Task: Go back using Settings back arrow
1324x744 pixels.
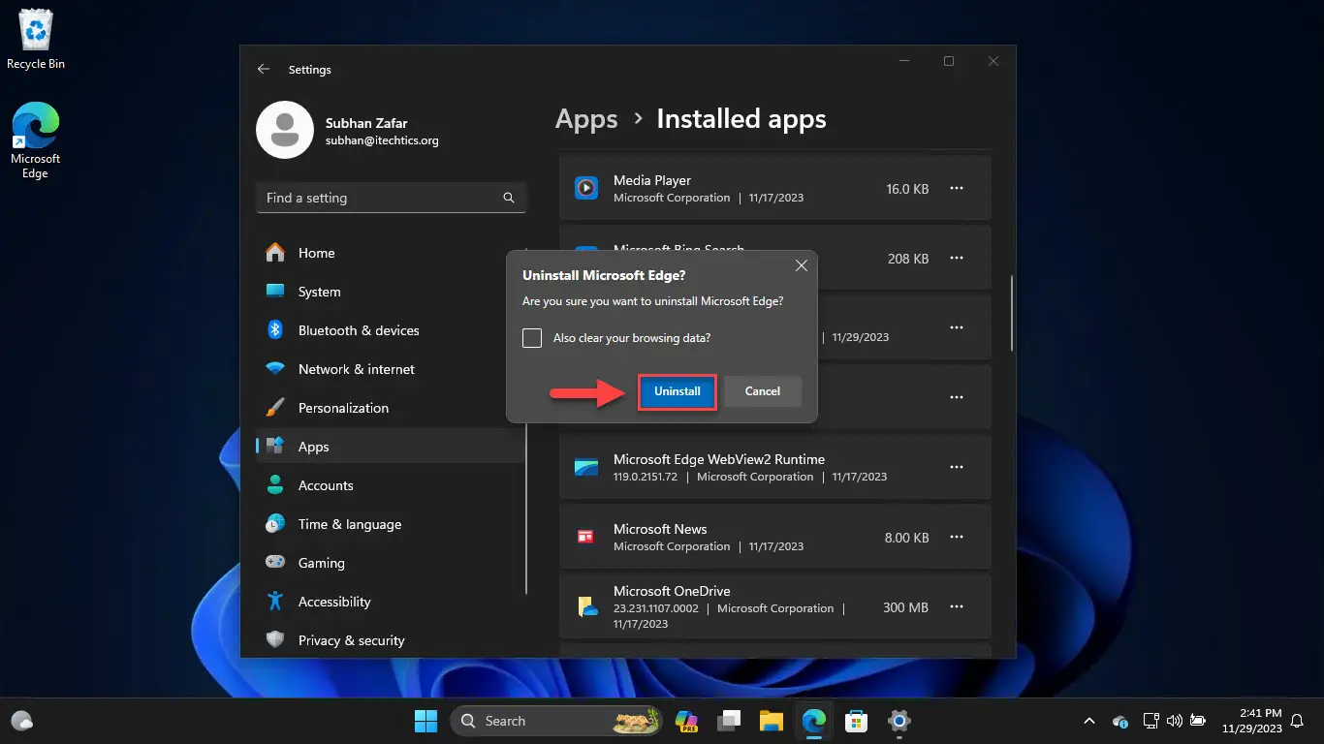Action: coord(263,70)
